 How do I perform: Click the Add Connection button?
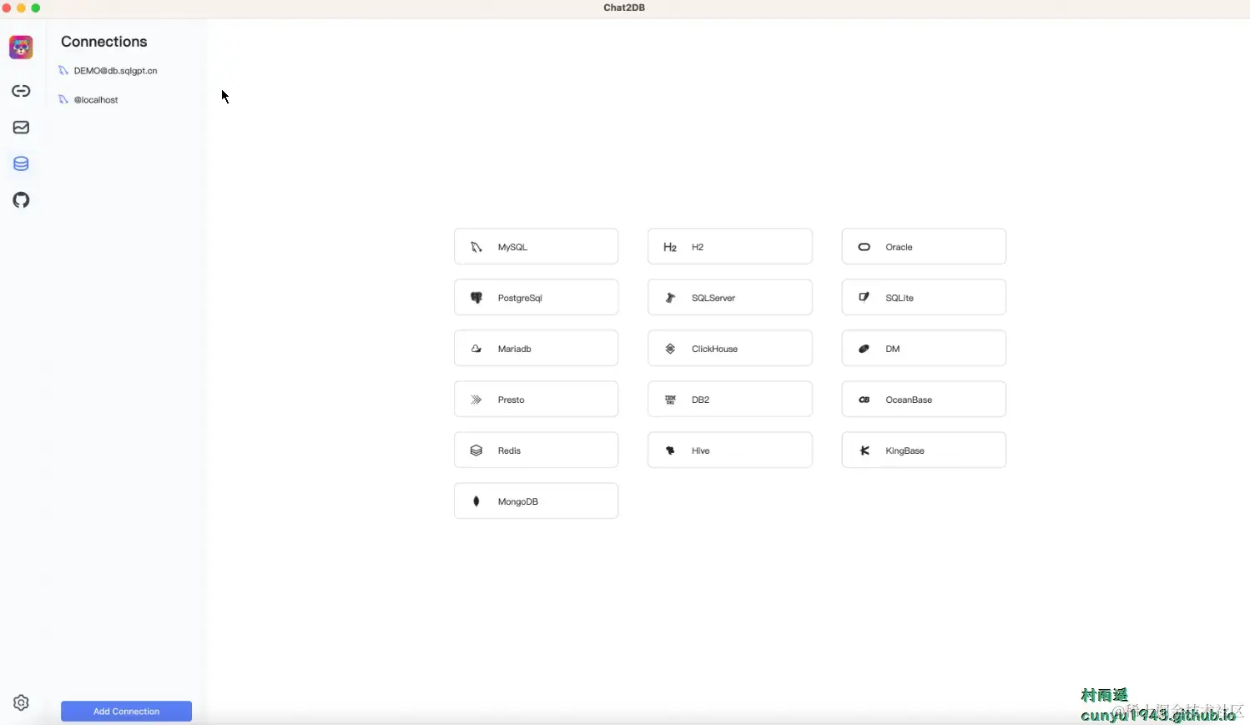tap(126, 711)
